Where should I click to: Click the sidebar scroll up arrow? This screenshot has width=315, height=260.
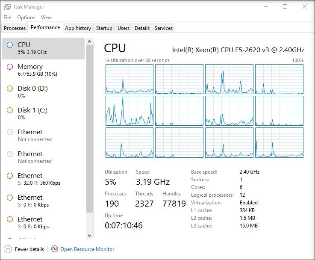pos(90,41)
